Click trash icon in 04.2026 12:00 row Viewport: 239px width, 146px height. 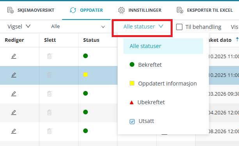pos(49,112)
